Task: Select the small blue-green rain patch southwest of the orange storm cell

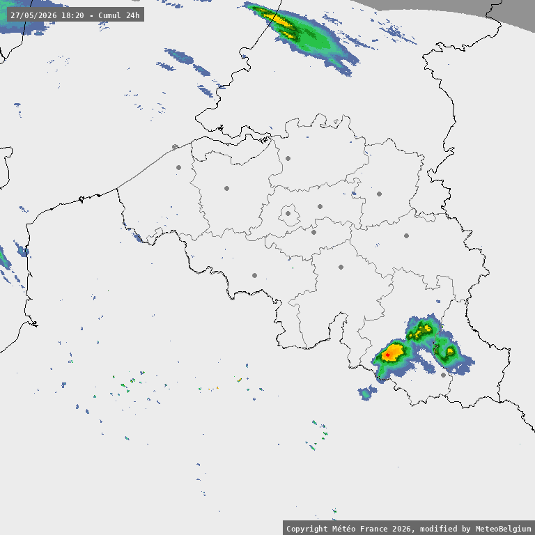Action: 367,393
